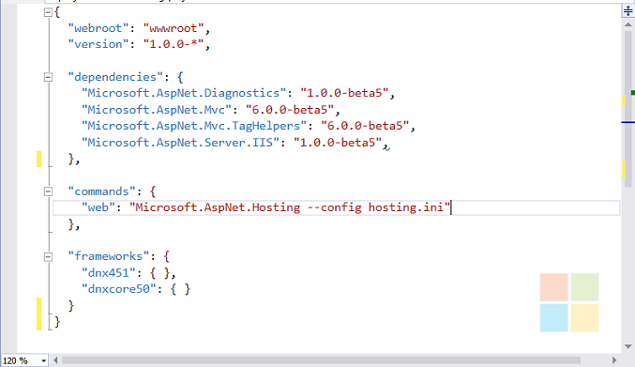Collapse the root JSON object block
This screenshot has height=367, width=635.
pos(48,12)
